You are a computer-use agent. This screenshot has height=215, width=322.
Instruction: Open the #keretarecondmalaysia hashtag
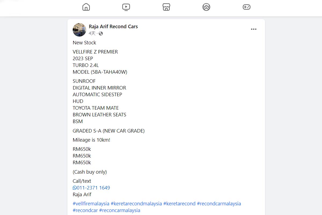pyautogui.click(x=136, y=204)
